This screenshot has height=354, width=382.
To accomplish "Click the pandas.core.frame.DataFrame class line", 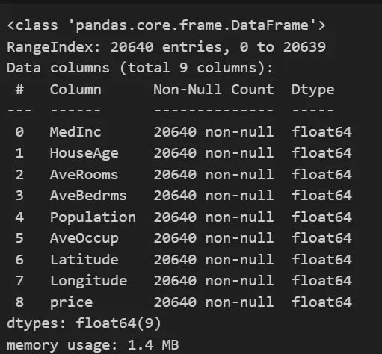I will click(166, 25).
